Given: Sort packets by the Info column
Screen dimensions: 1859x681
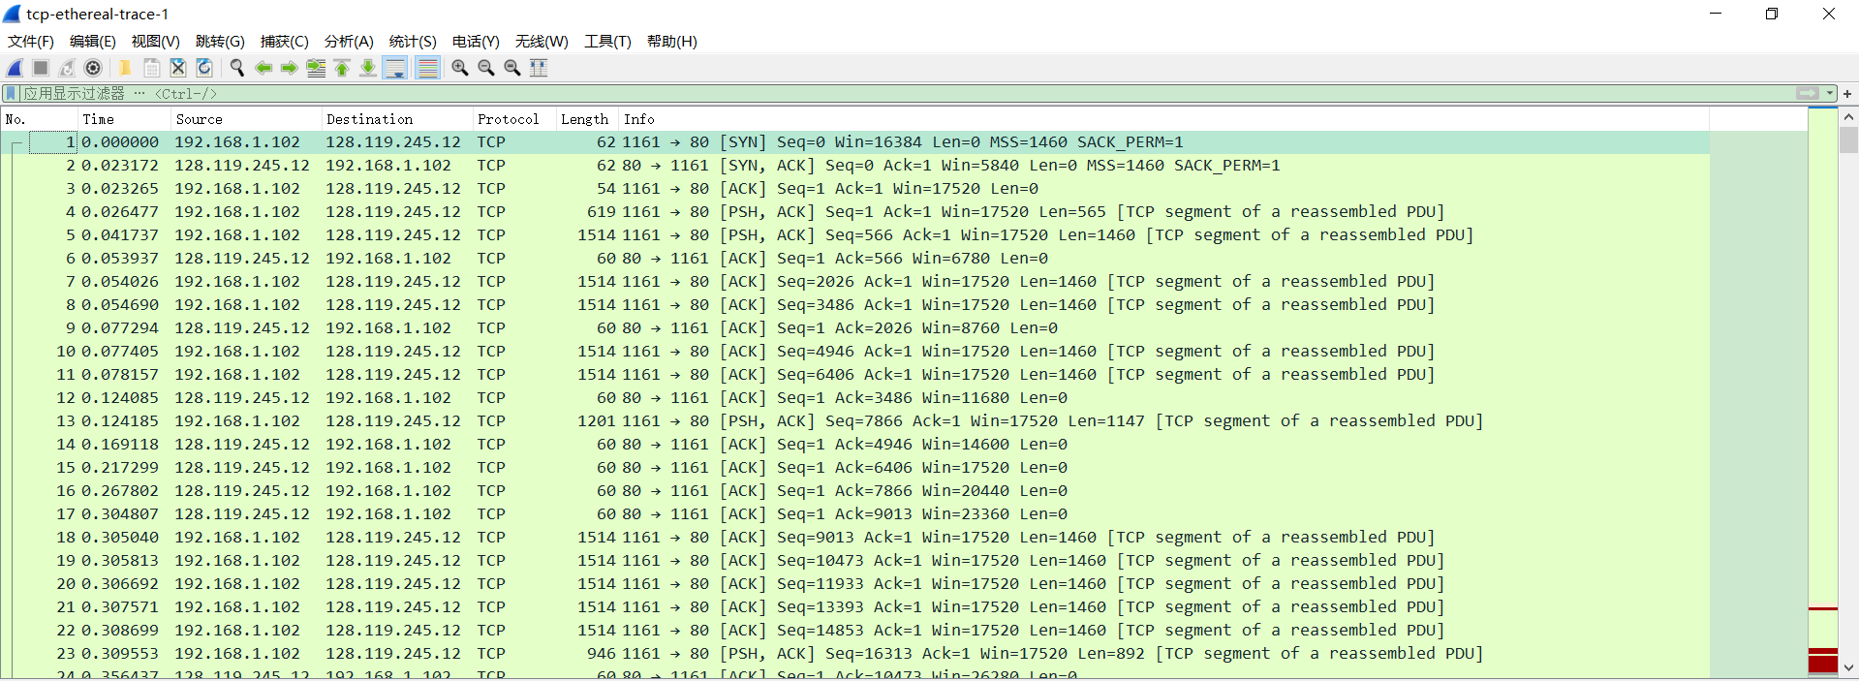Looking at the screenshot, I should (1163, 119).
